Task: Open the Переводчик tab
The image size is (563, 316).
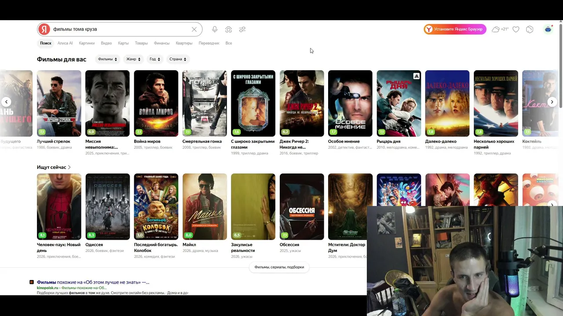Action: [x=209, y=43]
